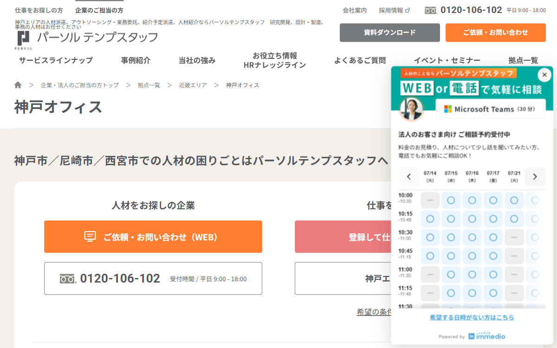
Task: Select the 11:15 slot on 07/15
Action: click(x=451, y=293)
